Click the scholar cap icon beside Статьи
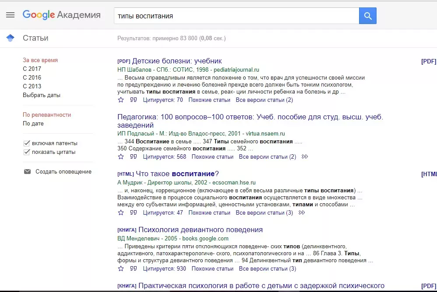 pyautogui.click(x=11, y=38)
